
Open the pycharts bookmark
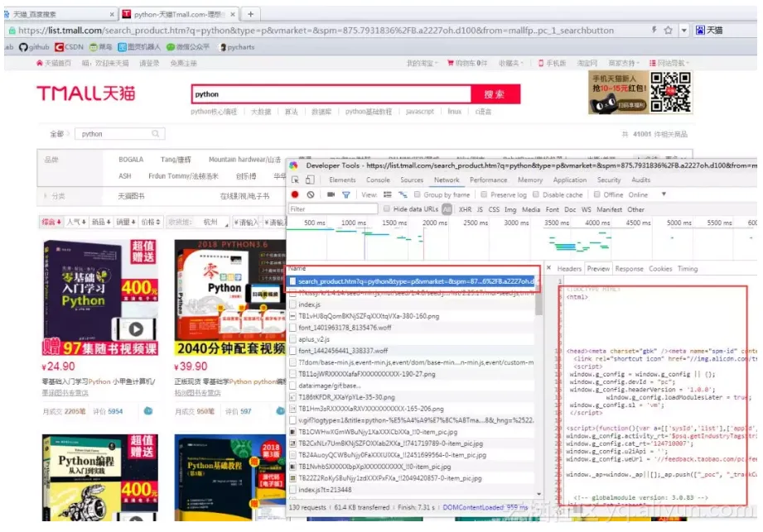click(x=237, y=47)
